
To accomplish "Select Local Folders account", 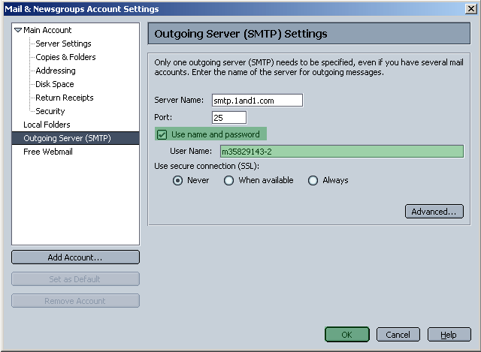I will click(x=47, y=125).
